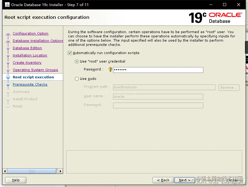Click the Java installer title bar icon
The image size is (248, 187).
7,5
